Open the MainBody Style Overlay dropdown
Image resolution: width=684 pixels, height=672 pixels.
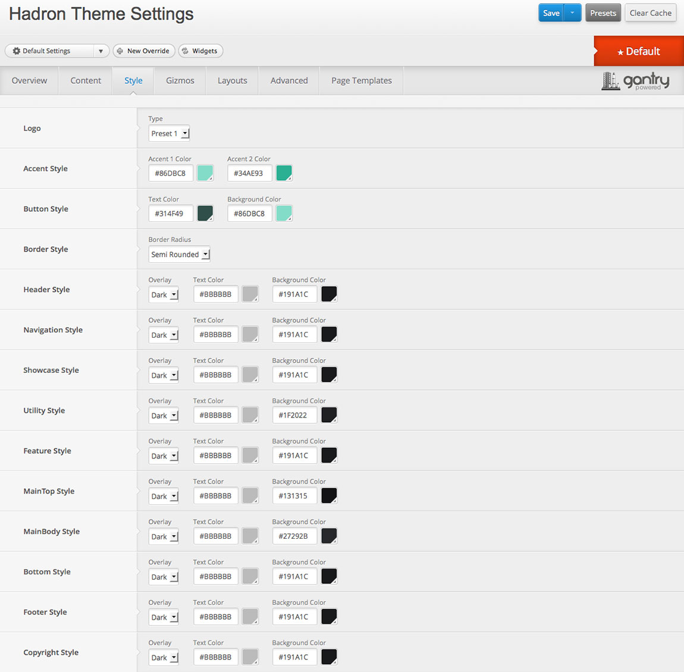click(164, 537)
